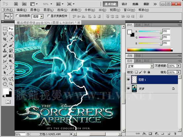Select the 3D Rotate tool
Image resolution: width=183 pixels, height=137 pixels.
5,79
